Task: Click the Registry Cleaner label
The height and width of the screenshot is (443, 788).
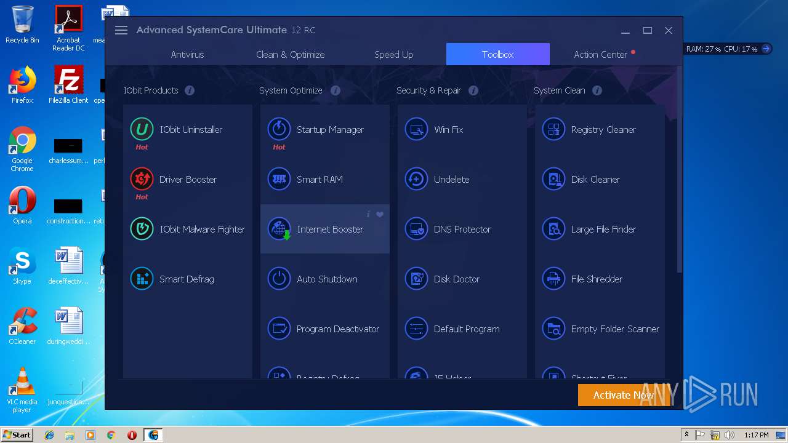Action: click(603, 129)
